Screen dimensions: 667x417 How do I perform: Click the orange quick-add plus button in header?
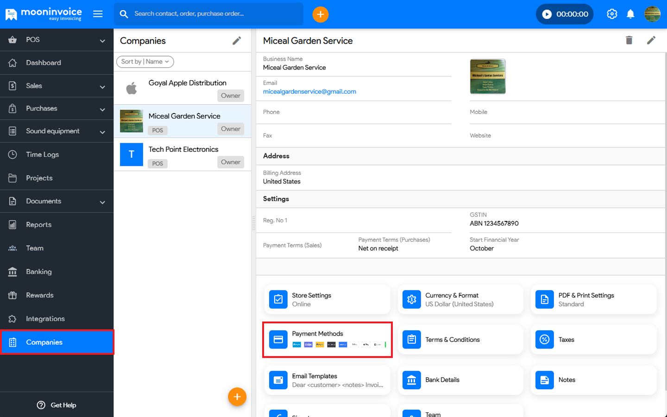[320, 14]
